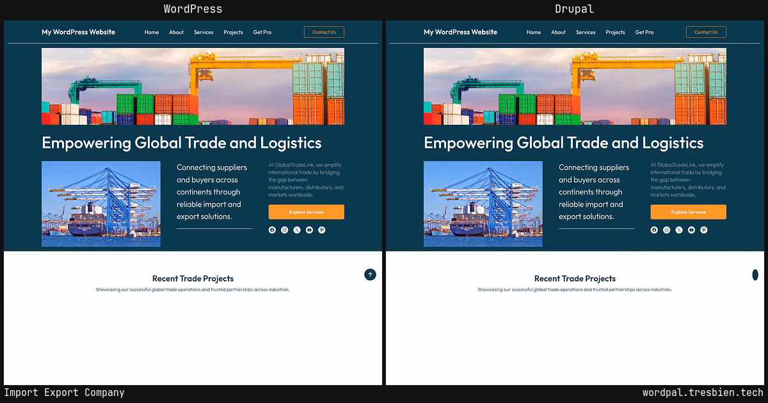The image size is (768, 403).
Task: Click Explore Services button in Drupal panel
Action: pos(689,212)
